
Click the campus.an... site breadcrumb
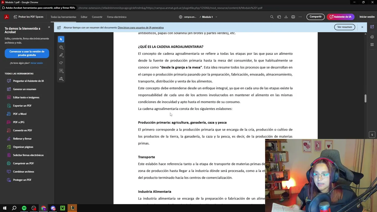(188, 17)
